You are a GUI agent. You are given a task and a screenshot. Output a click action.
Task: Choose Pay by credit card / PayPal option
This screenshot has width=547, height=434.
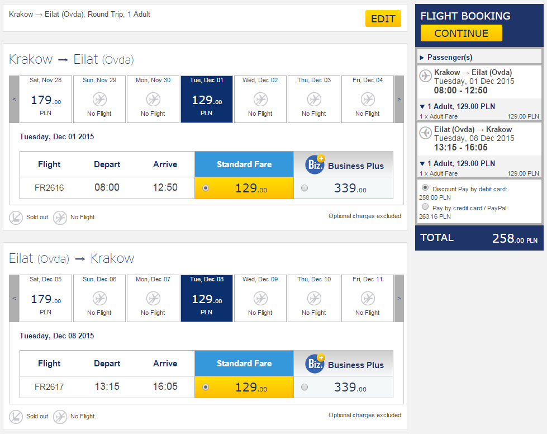[x=425, y=207]
